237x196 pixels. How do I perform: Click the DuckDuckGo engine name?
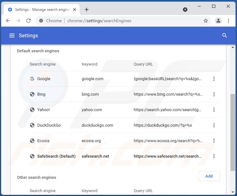click(49, 125)
